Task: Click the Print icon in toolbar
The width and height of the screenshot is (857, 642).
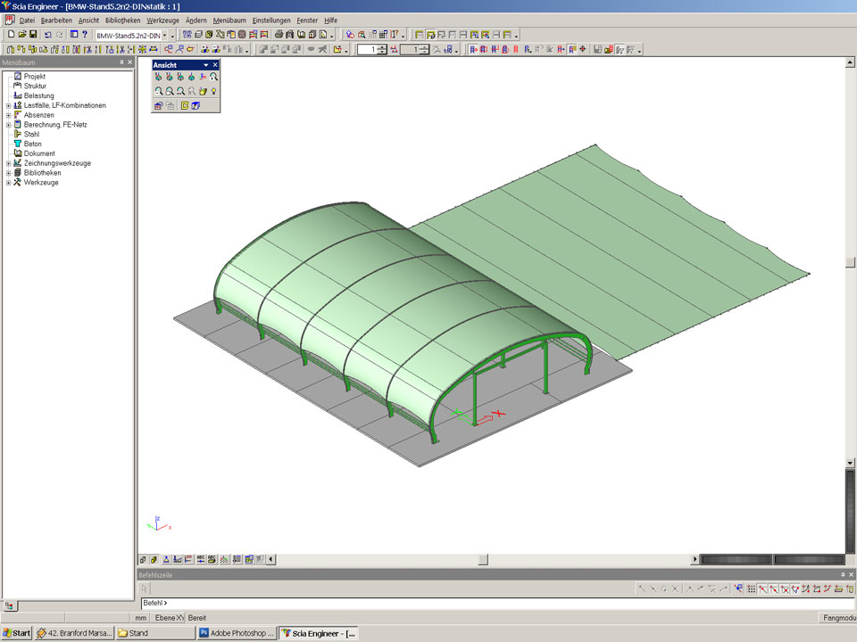Action: (x=279, y=35)
